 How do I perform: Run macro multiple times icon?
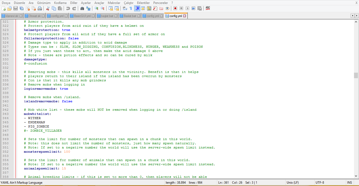(x=194, y=8)
